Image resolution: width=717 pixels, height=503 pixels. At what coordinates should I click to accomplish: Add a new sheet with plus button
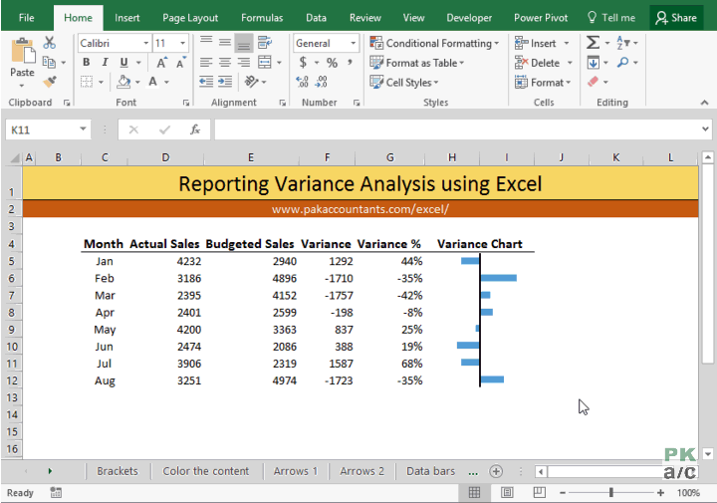pyautogui.click(x=496, y=471)
